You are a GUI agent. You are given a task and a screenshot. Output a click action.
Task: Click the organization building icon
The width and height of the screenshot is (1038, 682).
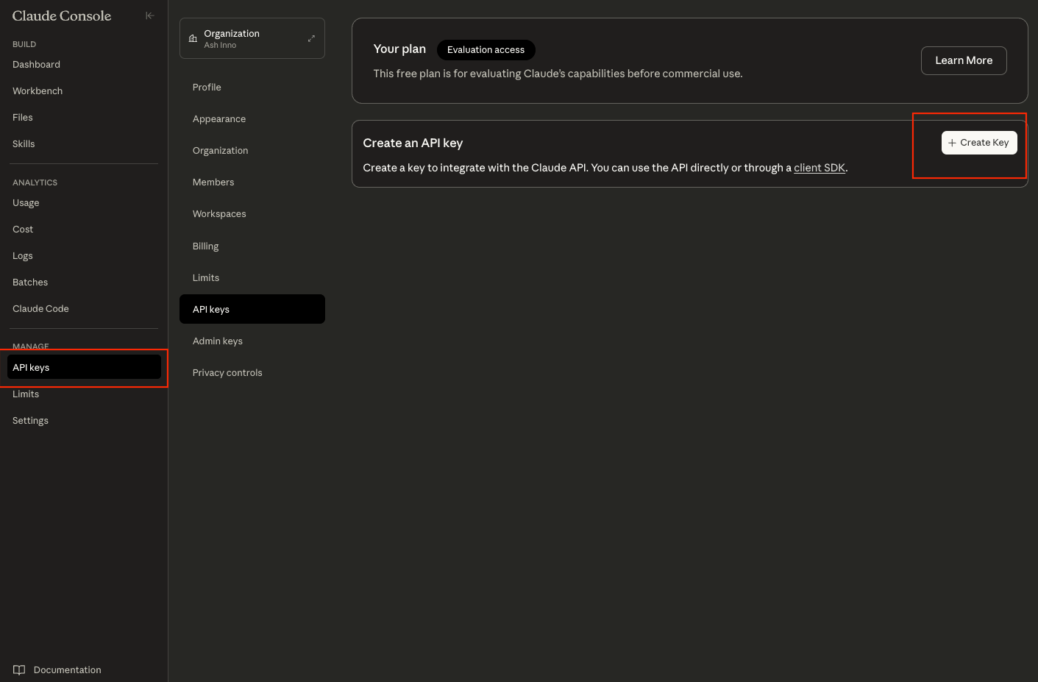[x=193, y=38]
